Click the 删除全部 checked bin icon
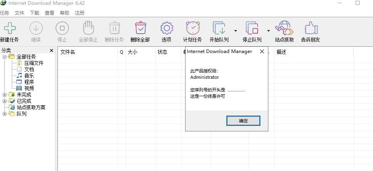The width and height of the screenshot is (373, 171). click(140, 28)
